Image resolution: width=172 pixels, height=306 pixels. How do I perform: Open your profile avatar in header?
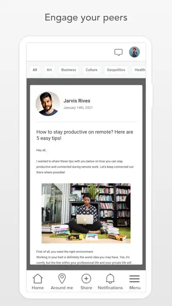pos(134,52)
